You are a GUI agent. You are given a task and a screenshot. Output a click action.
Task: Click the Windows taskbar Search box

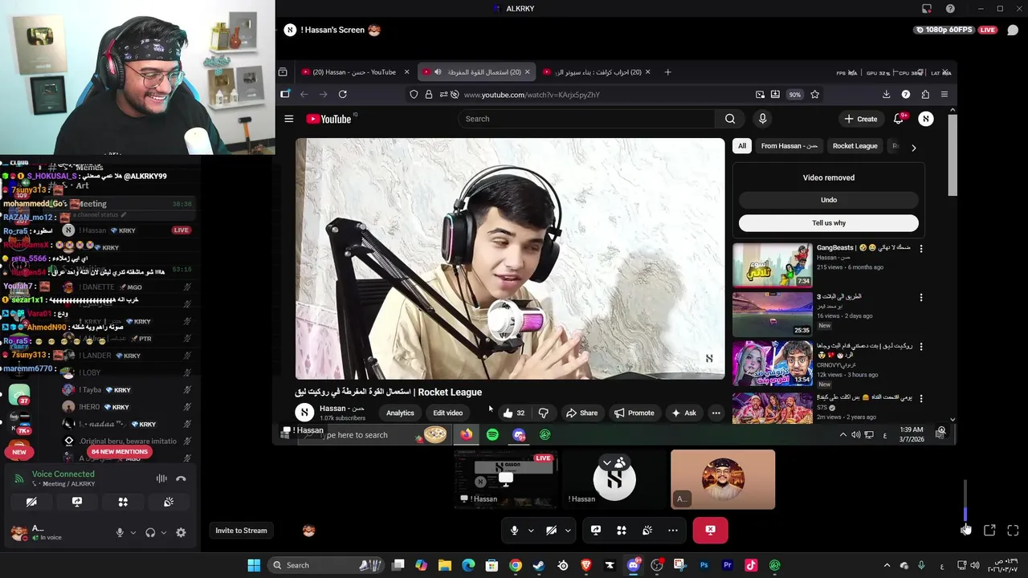[x=325, y=565]
